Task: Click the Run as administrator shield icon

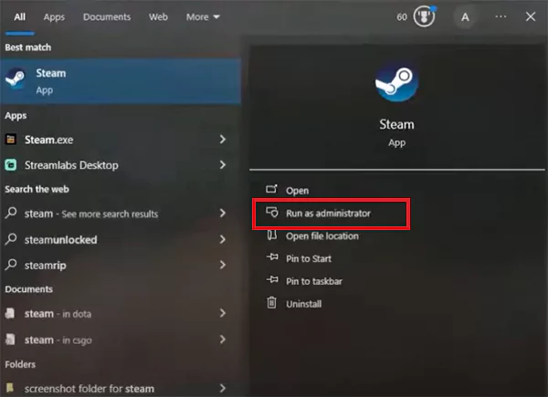Action: point(272,213)
